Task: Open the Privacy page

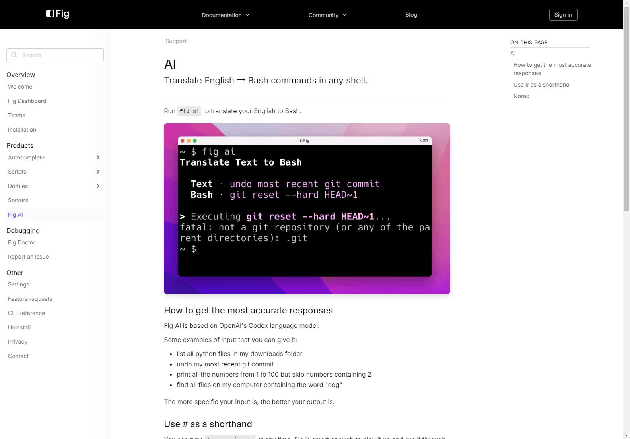Action: coord(17,342)
